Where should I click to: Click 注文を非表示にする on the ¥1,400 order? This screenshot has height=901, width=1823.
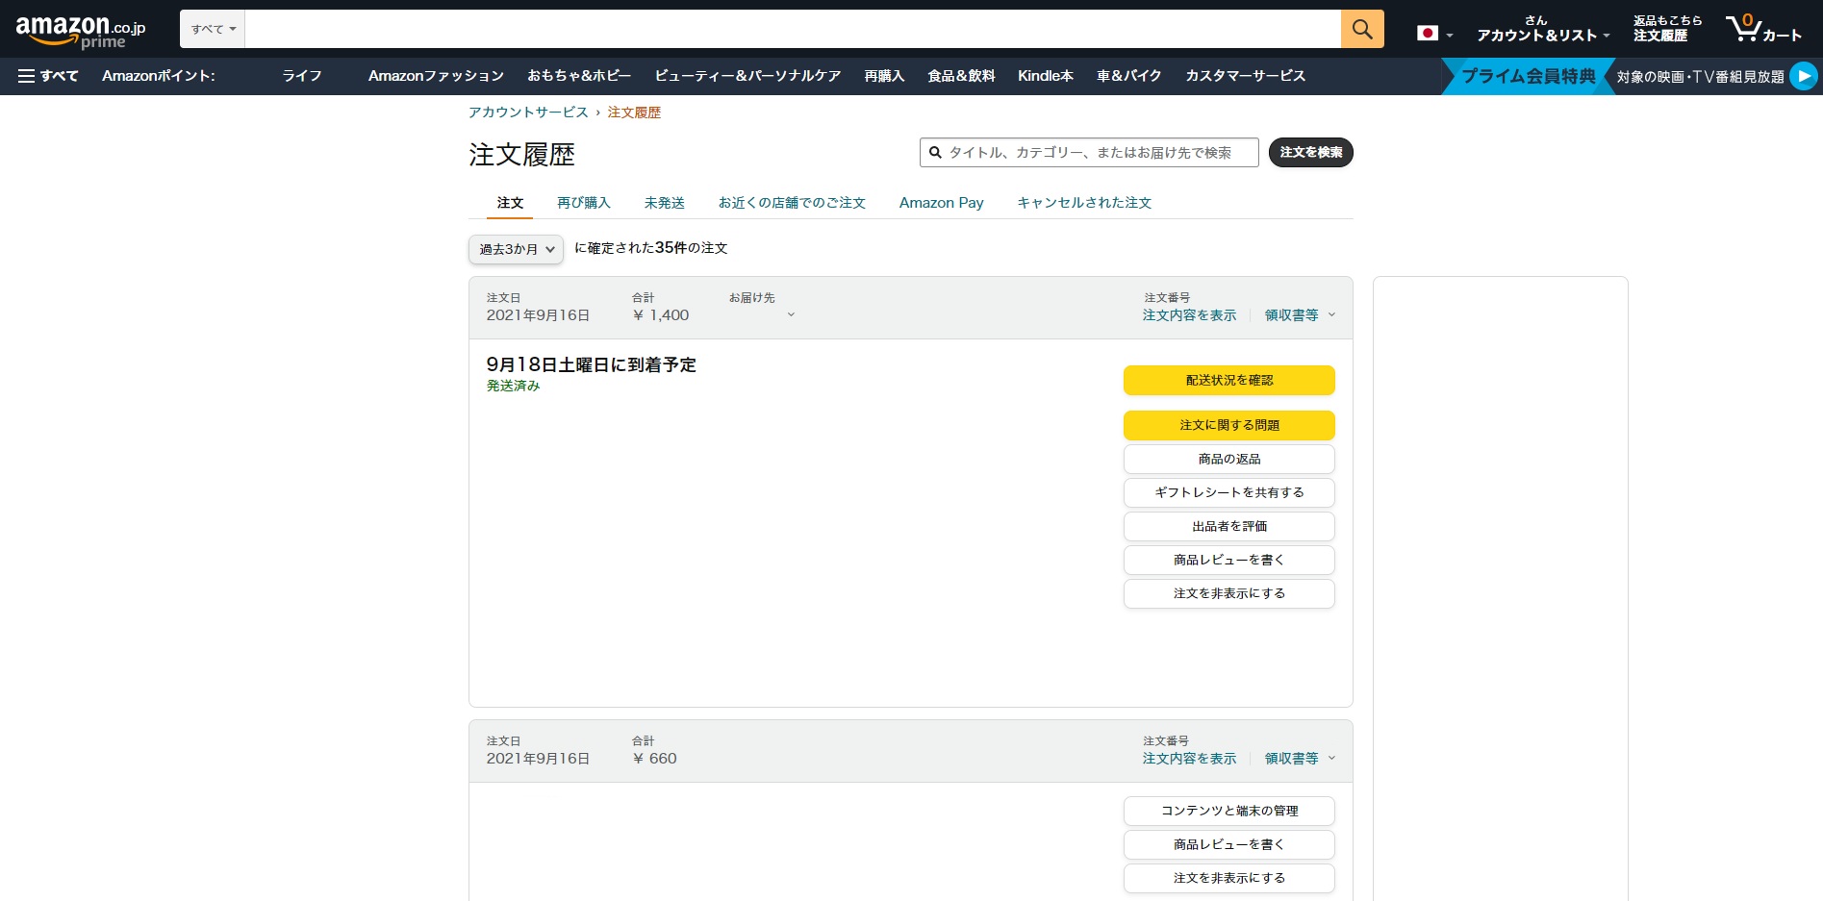coord(1228,593)
